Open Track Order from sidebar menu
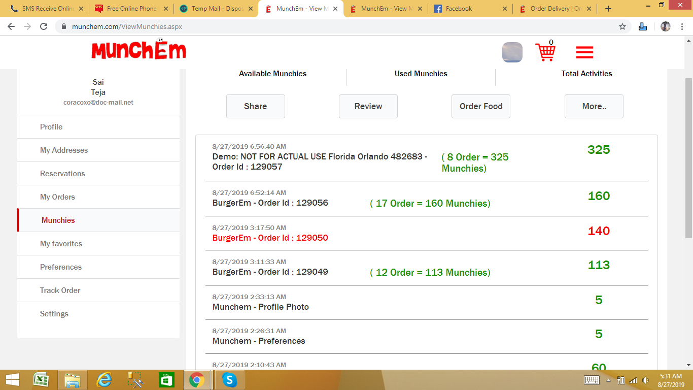This screenshot has height=390, width=693. [x=60, y=290]
